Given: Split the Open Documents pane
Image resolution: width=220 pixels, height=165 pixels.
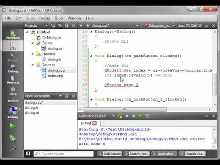Looking at the screenshot, I should 66,96.
